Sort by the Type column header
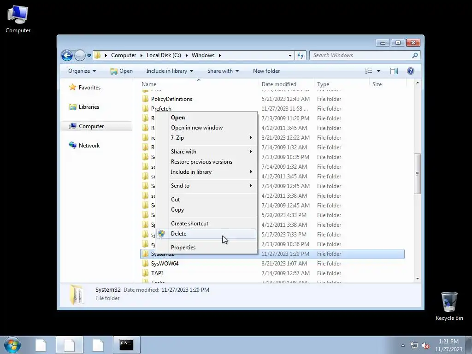Viewport: 472px width, 354px height. [342, 84]
